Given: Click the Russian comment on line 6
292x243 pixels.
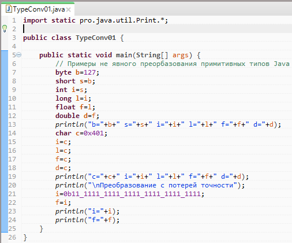Looking at the screenshot, I should coord(173,64).
